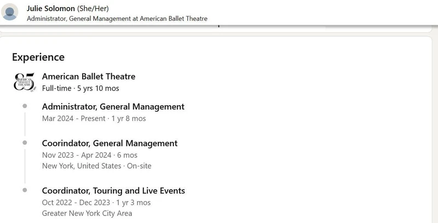Click the Nov 2023 - Apr 2024 date range

click(89, 155)
